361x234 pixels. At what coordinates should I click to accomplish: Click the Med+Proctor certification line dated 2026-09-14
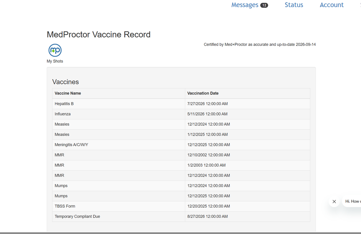coord(260,44)
